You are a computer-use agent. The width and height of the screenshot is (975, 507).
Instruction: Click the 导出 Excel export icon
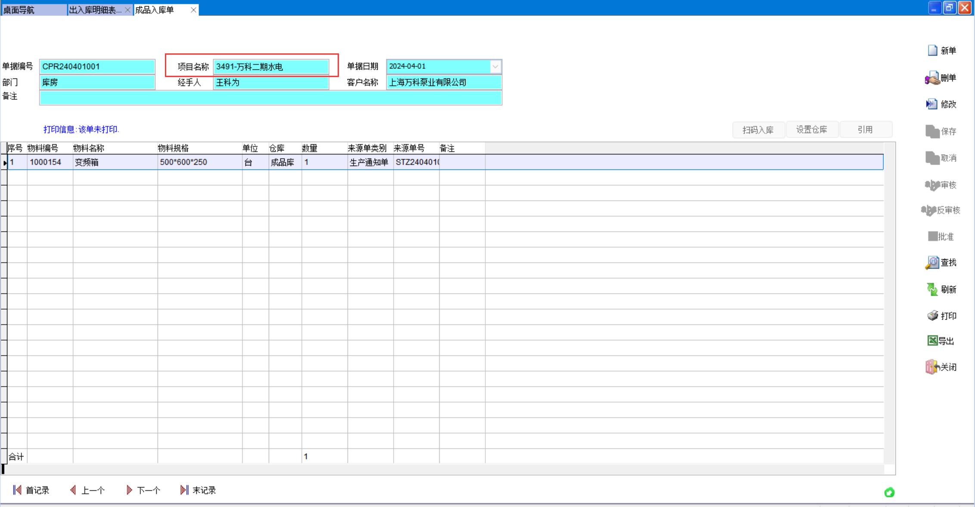click(x=932, y=341)
